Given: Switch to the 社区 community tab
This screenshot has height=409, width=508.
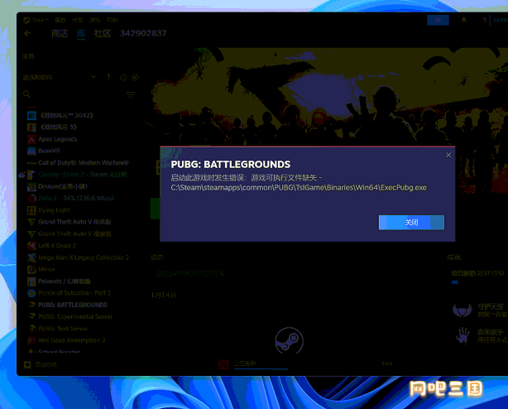Looking at the screenshot, I should [x=103, y=33].
